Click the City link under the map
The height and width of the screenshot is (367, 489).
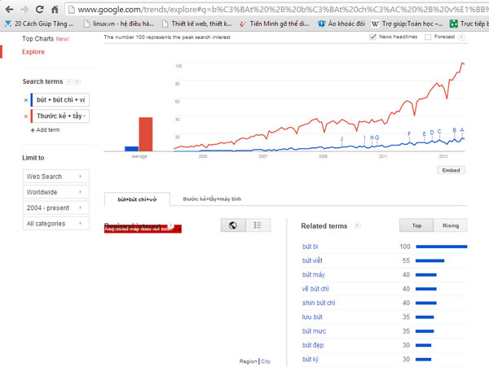click(266, 361)
